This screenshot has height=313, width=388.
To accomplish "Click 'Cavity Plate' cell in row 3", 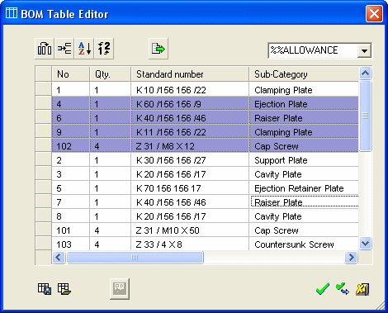I will [x=304, y=174].
